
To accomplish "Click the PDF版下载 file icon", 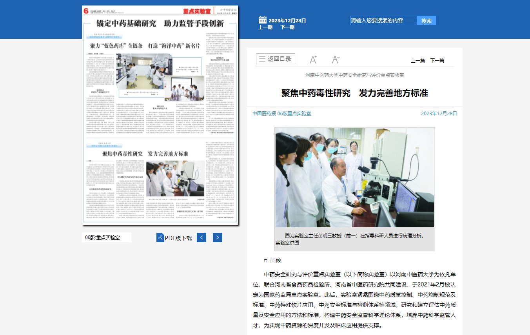I will click(160, 237).
